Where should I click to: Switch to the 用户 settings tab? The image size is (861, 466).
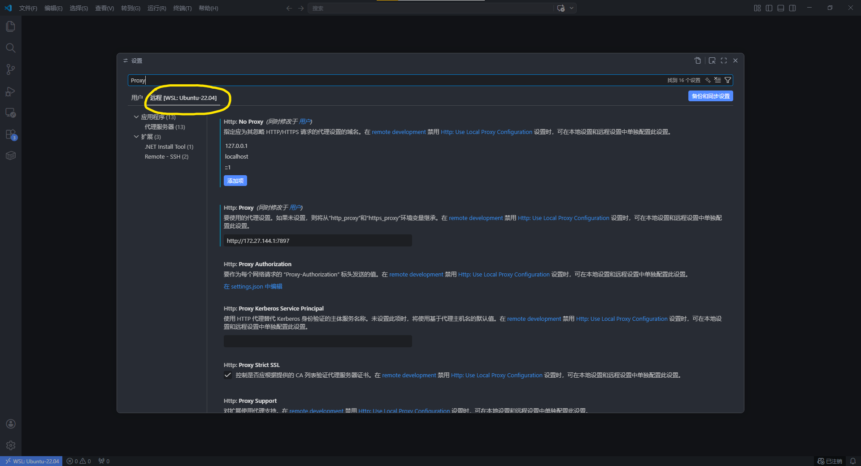137,98
